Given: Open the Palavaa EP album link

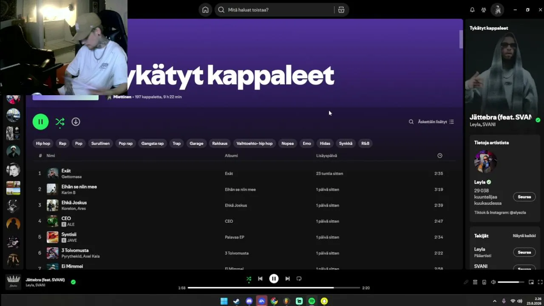Looking at the screenshot, I should [x=235, y=237].
